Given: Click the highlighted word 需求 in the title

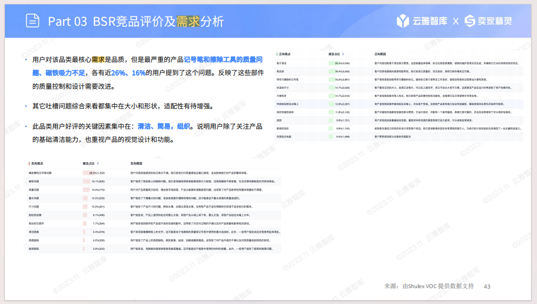Looking at the screenshot, I should point(188,21).
